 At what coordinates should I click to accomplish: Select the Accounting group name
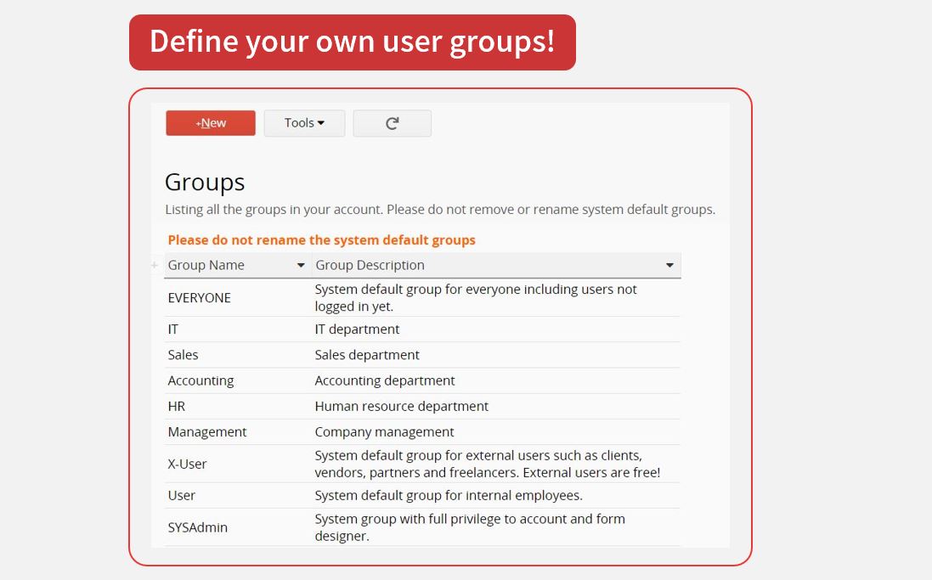(201, 381)
